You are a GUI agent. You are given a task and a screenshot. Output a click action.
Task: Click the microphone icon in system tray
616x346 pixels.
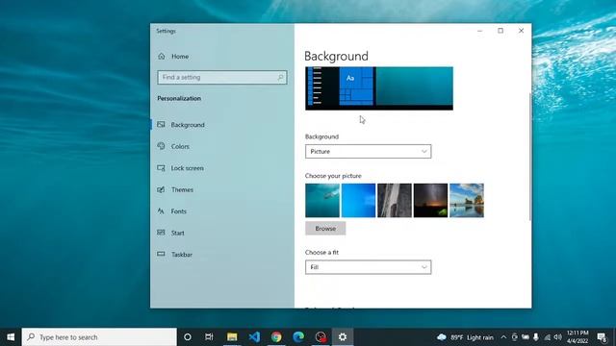(x=536, y=337)
